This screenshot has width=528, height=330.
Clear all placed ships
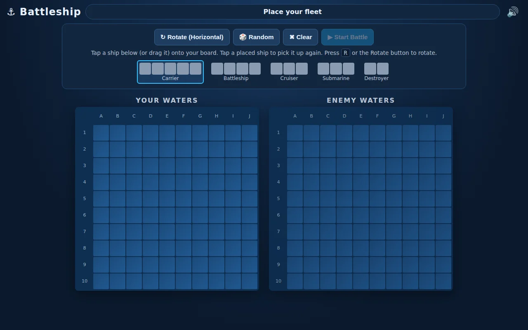pos(300,37)
